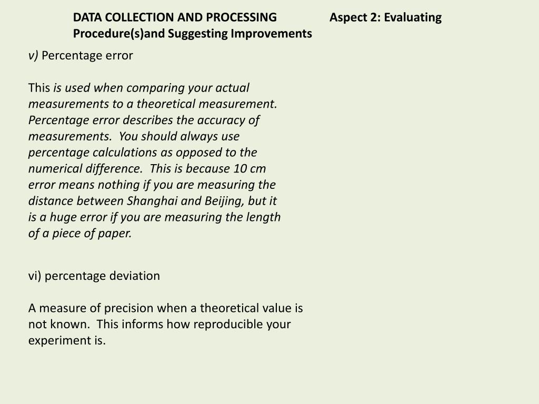Viewport: 539px width, 404px height.
Task: Click the 'DATA COLLECTION AND PROCESSING' title
Action: 175,17
